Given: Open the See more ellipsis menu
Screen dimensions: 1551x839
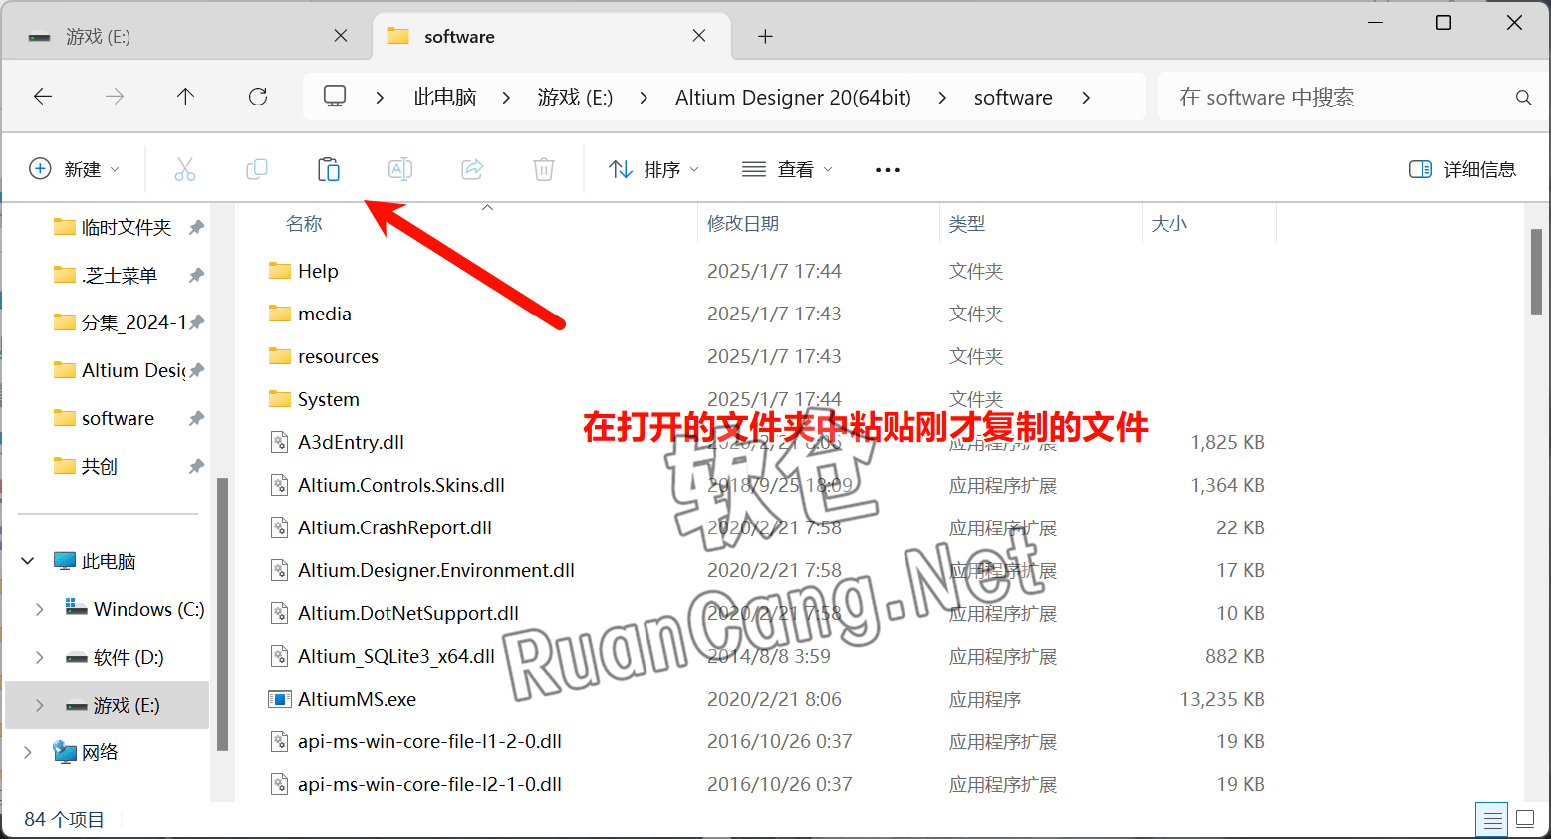Looking at the screenshot, I should [888, 170].
